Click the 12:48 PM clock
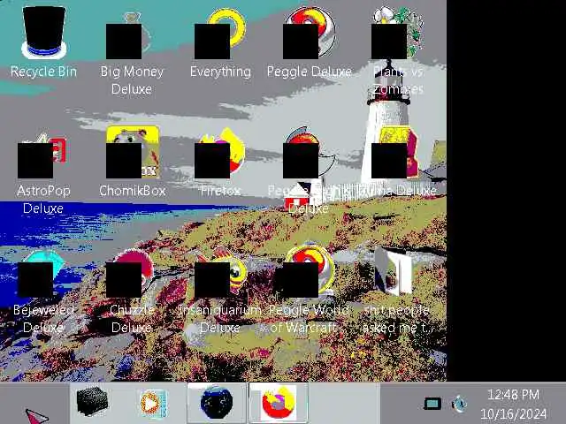Image resolution: width=566 pixels, height=424 pixels. [x=513, y=395]
